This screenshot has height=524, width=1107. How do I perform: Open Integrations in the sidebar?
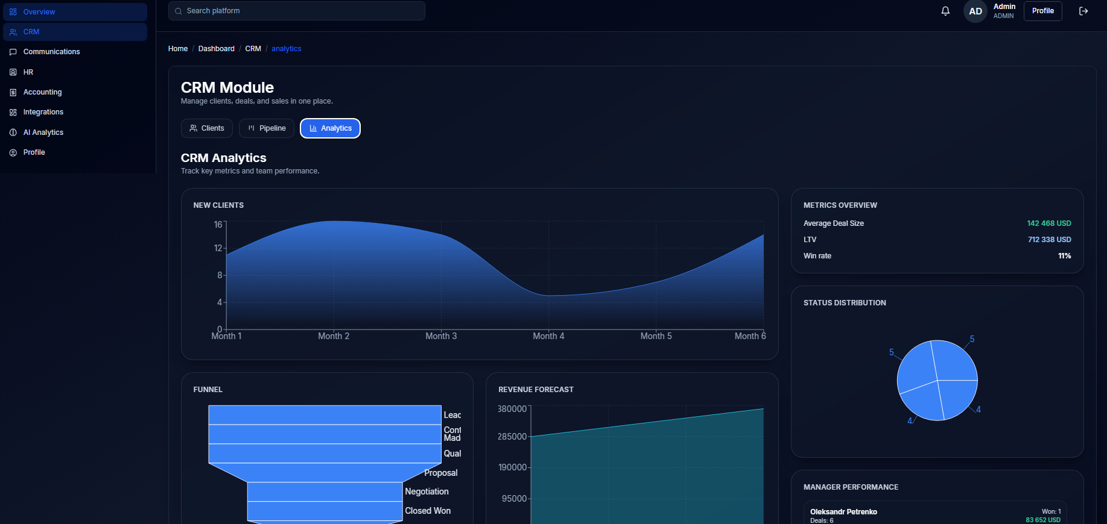(75, 112)
